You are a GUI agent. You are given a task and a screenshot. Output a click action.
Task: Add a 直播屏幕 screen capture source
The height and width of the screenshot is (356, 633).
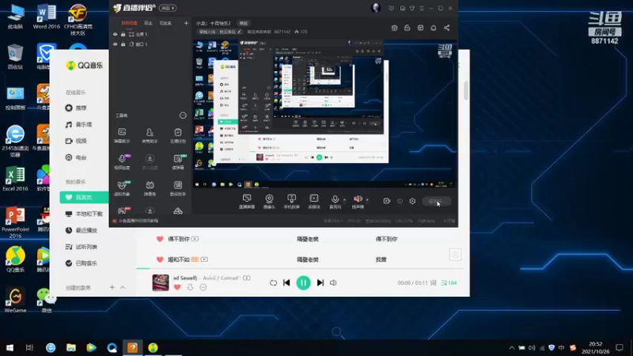247,201
